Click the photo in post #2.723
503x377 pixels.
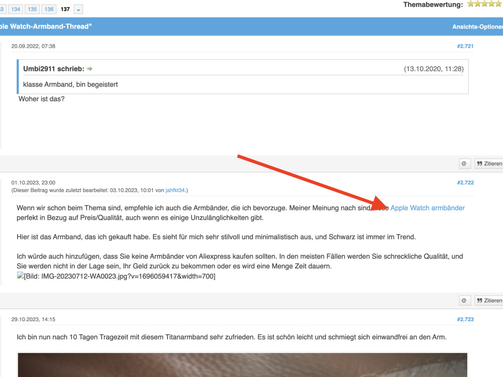(x=242, y=365)
